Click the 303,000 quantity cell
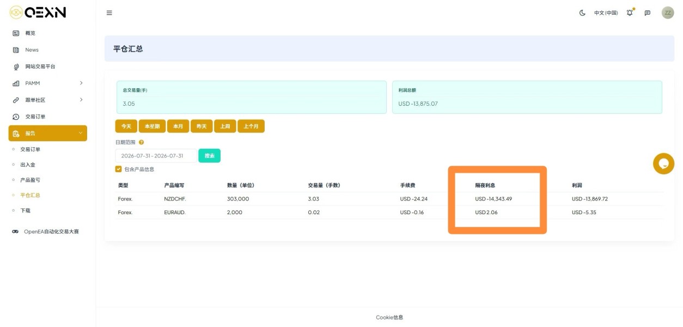 click(x=238, y=199)
